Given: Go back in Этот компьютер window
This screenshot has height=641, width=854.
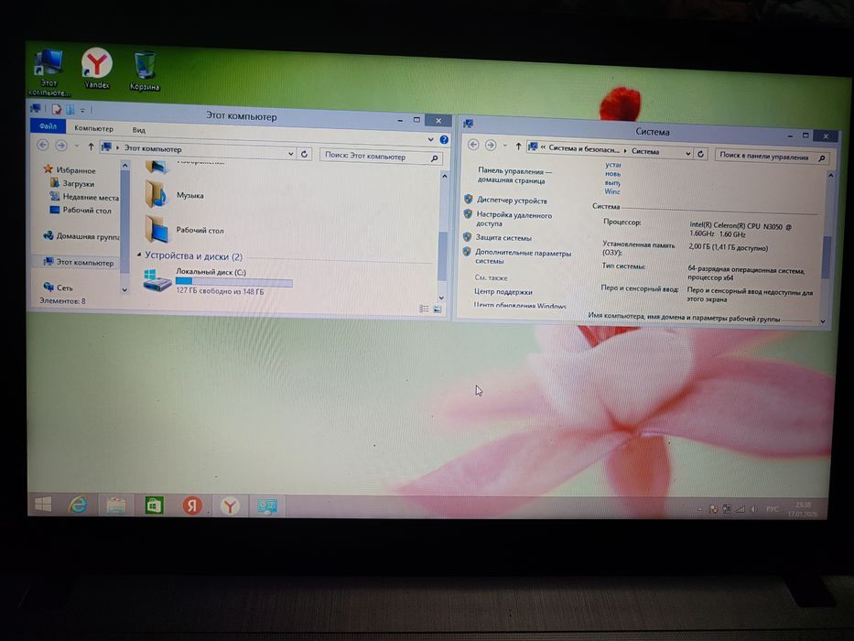Looking at the screenshot, I should [42, 145].
